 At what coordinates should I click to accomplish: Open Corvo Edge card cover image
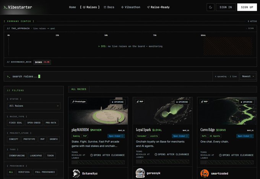pos(227,111)
